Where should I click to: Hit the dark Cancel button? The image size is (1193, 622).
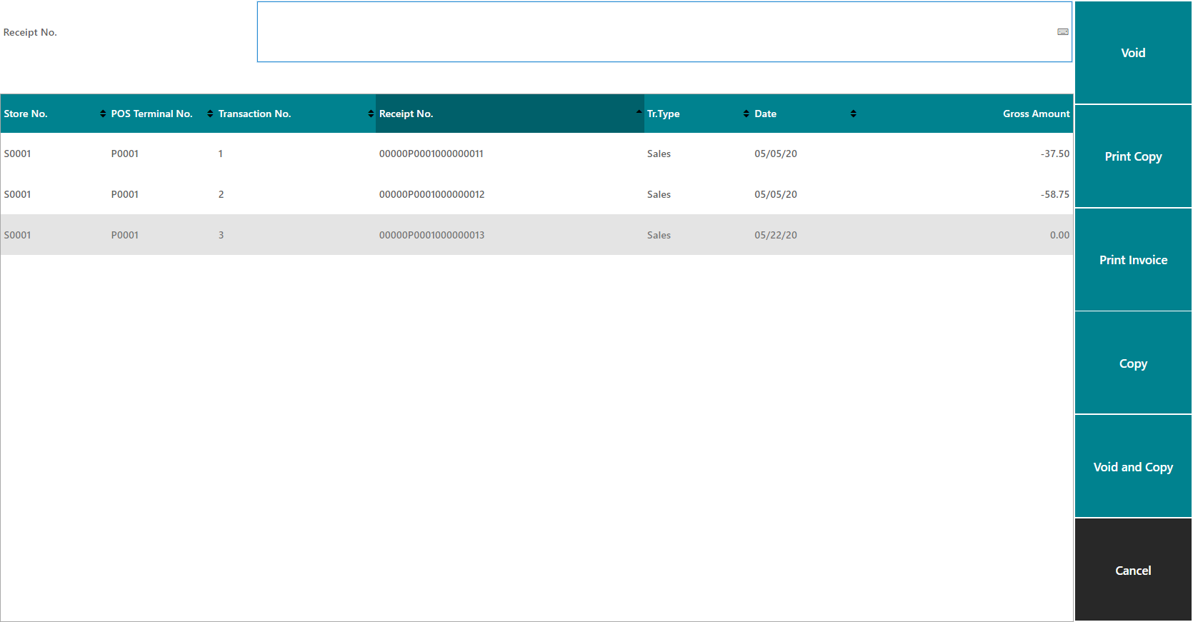click(1133, 571)
